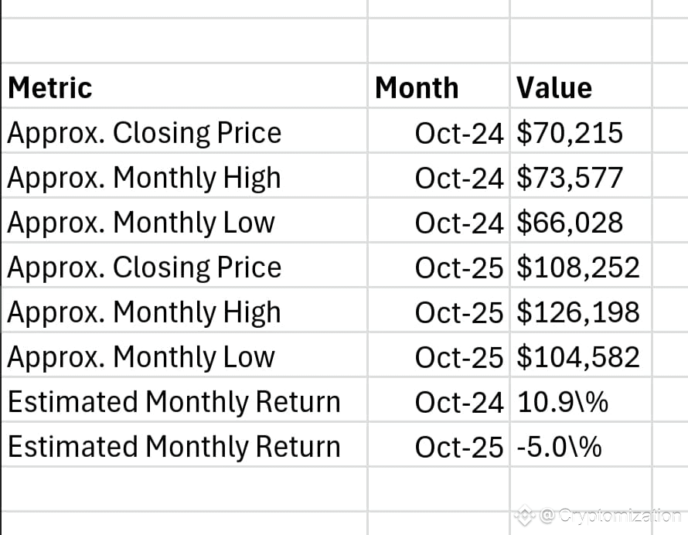Select the -5.0\% return cell
688x535 pixels.
tap(581, 445)
